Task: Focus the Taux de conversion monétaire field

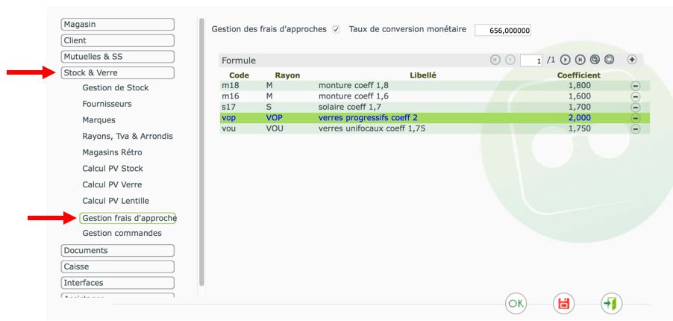Action: click(503, 31)
